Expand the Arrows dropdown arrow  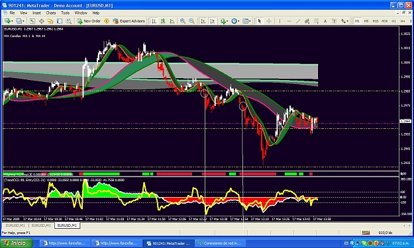coord(348,21)
